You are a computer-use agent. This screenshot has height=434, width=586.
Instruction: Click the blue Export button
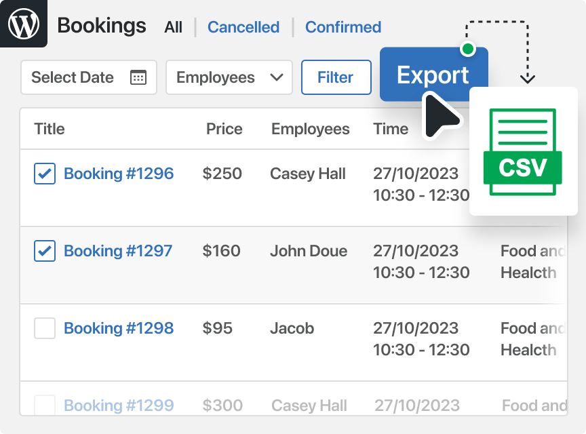434,74
